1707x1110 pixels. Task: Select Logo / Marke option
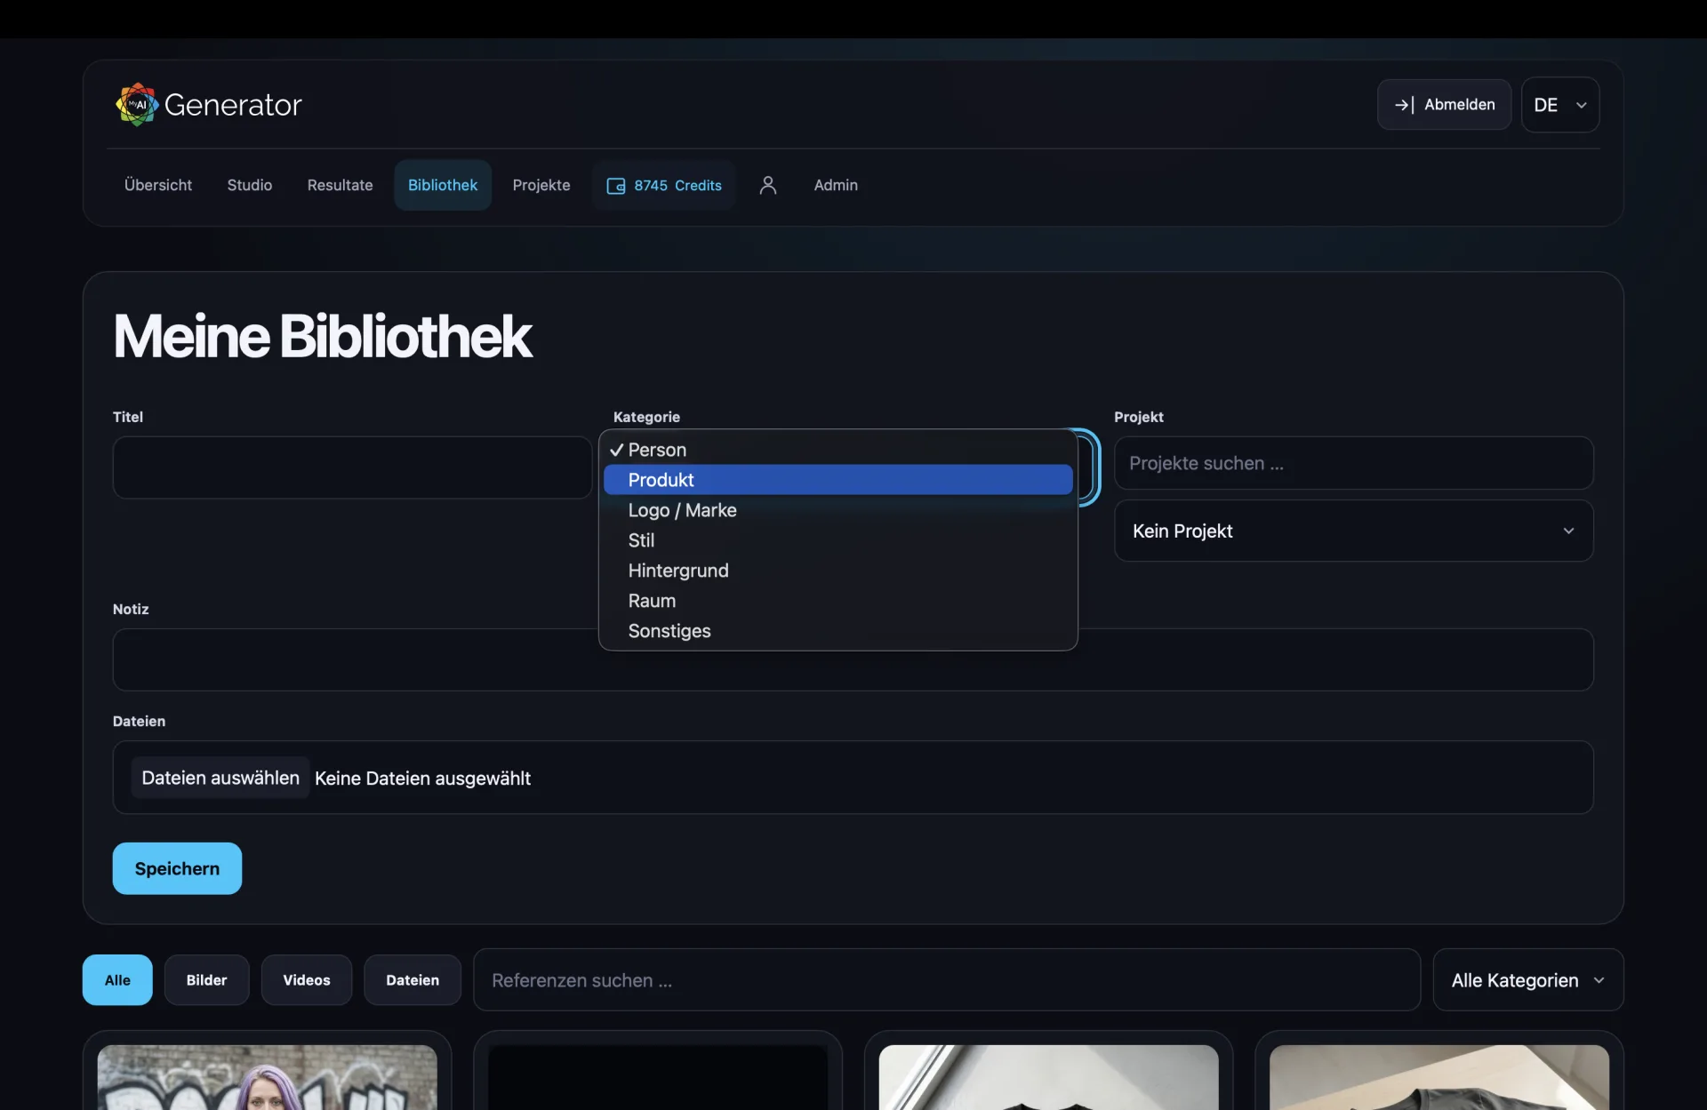point(838,510)
